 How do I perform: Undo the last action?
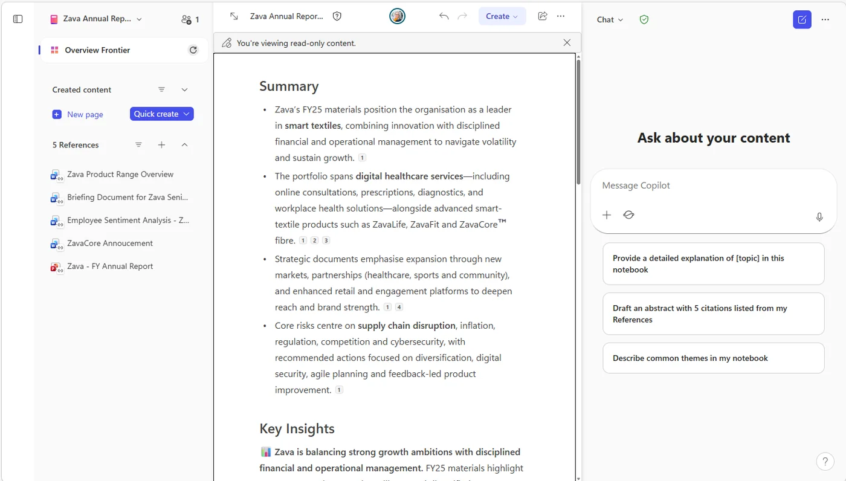coord(444,16)
